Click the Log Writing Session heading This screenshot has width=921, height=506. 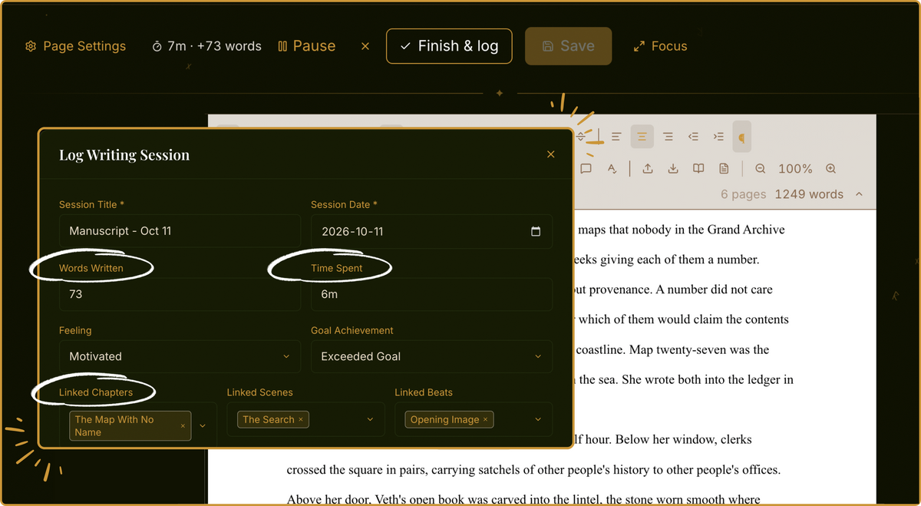(124, 155)
